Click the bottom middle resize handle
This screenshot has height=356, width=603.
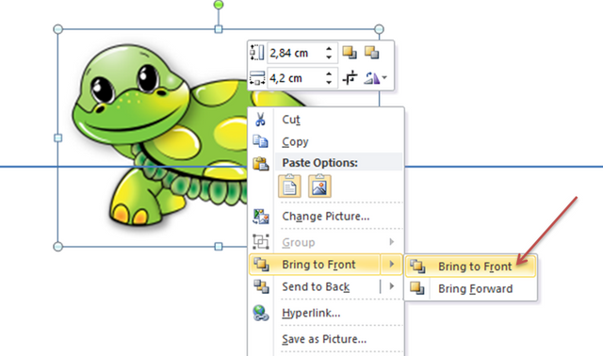(x=219, y=247)
